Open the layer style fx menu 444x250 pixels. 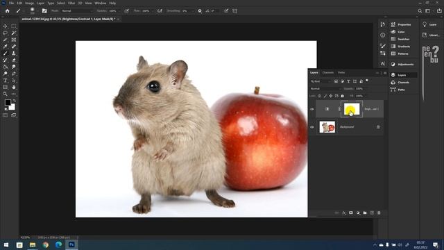click(344, 213)
